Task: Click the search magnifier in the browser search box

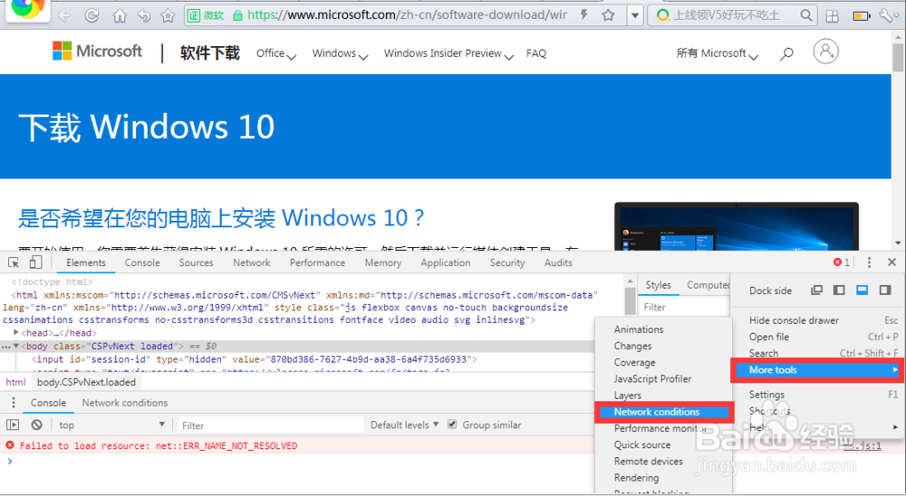Action: pos(806,15)
